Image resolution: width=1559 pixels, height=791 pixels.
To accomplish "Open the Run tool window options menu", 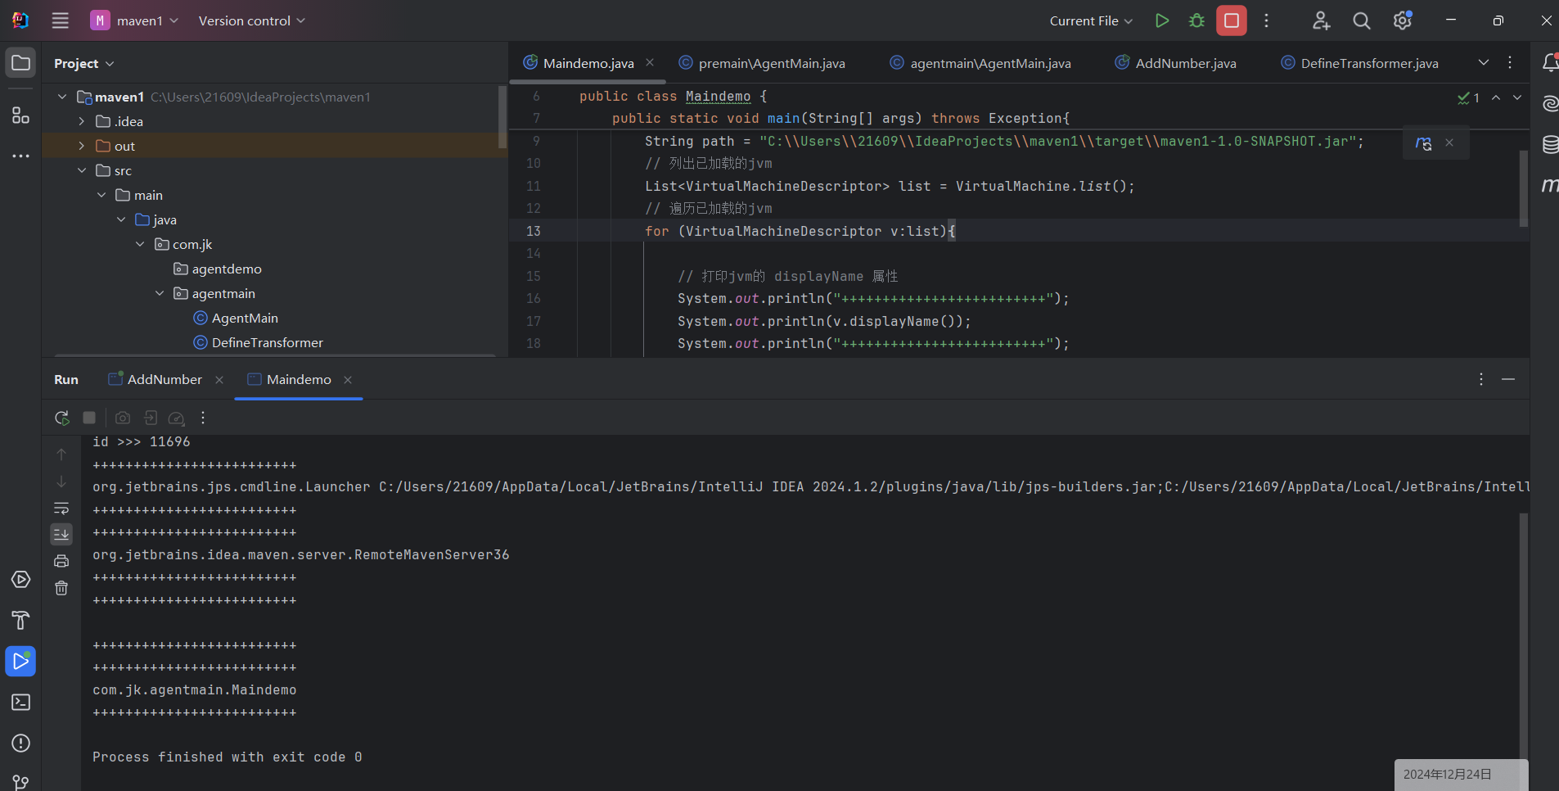I will coord(1481,379).
